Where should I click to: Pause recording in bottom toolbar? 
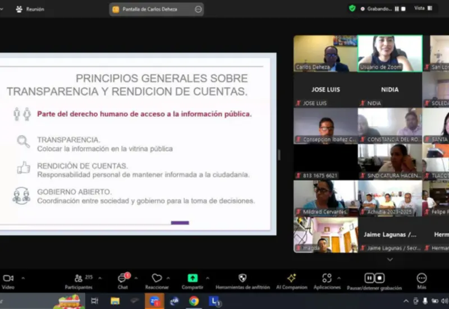pyautogui.click(x=369, y=278)
